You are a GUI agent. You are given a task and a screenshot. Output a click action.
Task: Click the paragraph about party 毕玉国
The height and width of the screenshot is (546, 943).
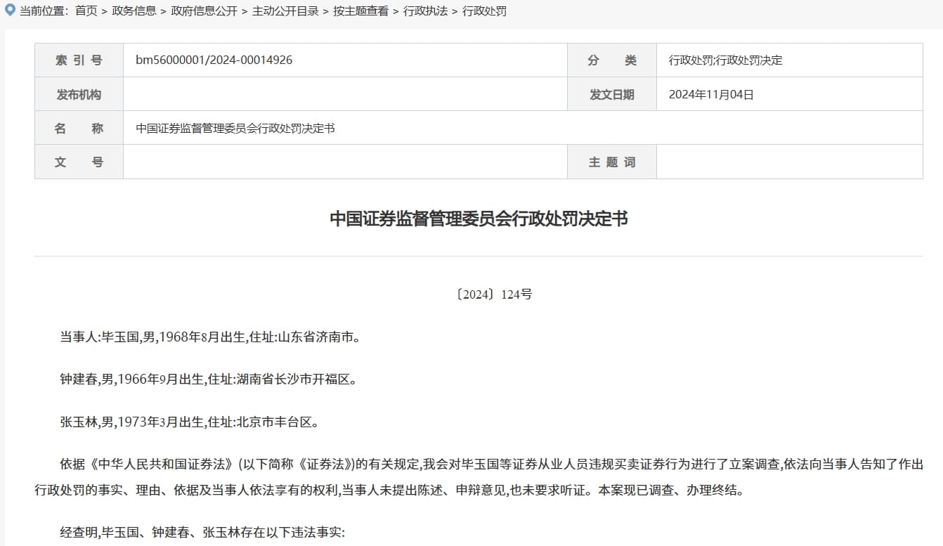point(210,337)
